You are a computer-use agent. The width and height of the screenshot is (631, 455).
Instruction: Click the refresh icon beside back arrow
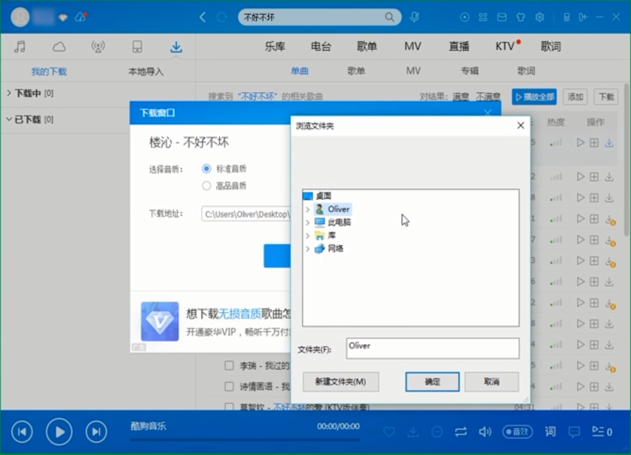222,17
